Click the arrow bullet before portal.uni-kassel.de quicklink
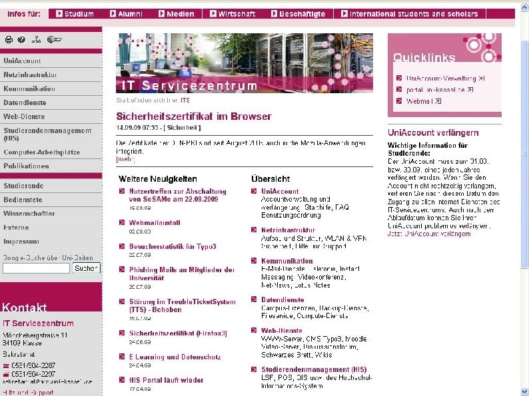Image resolution: width=529 pixels, height=396 pixels. coord(399,90)
